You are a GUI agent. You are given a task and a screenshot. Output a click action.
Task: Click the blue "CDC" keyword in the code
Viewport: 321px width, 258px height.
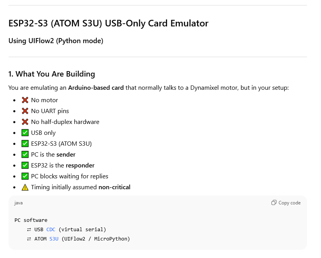click(51, 229)
